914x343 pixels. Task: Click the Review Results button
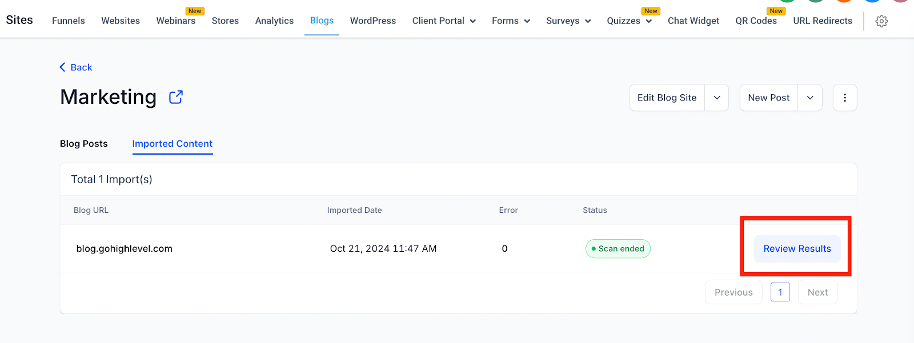[x=797, y=249]
